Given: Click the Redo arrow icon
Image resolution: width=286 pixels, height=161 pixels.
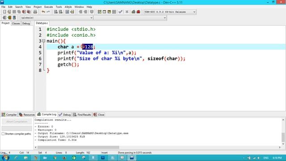Looking at the screenshot, I should pyautogui.click(x=48, y=12).
